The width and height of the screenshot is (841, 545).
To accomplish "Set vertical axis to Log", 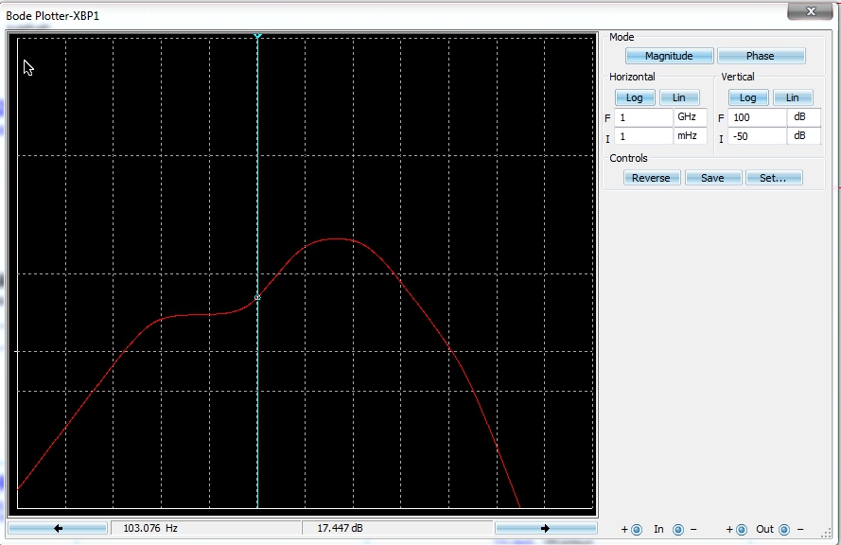I will (x=748, y=97).
